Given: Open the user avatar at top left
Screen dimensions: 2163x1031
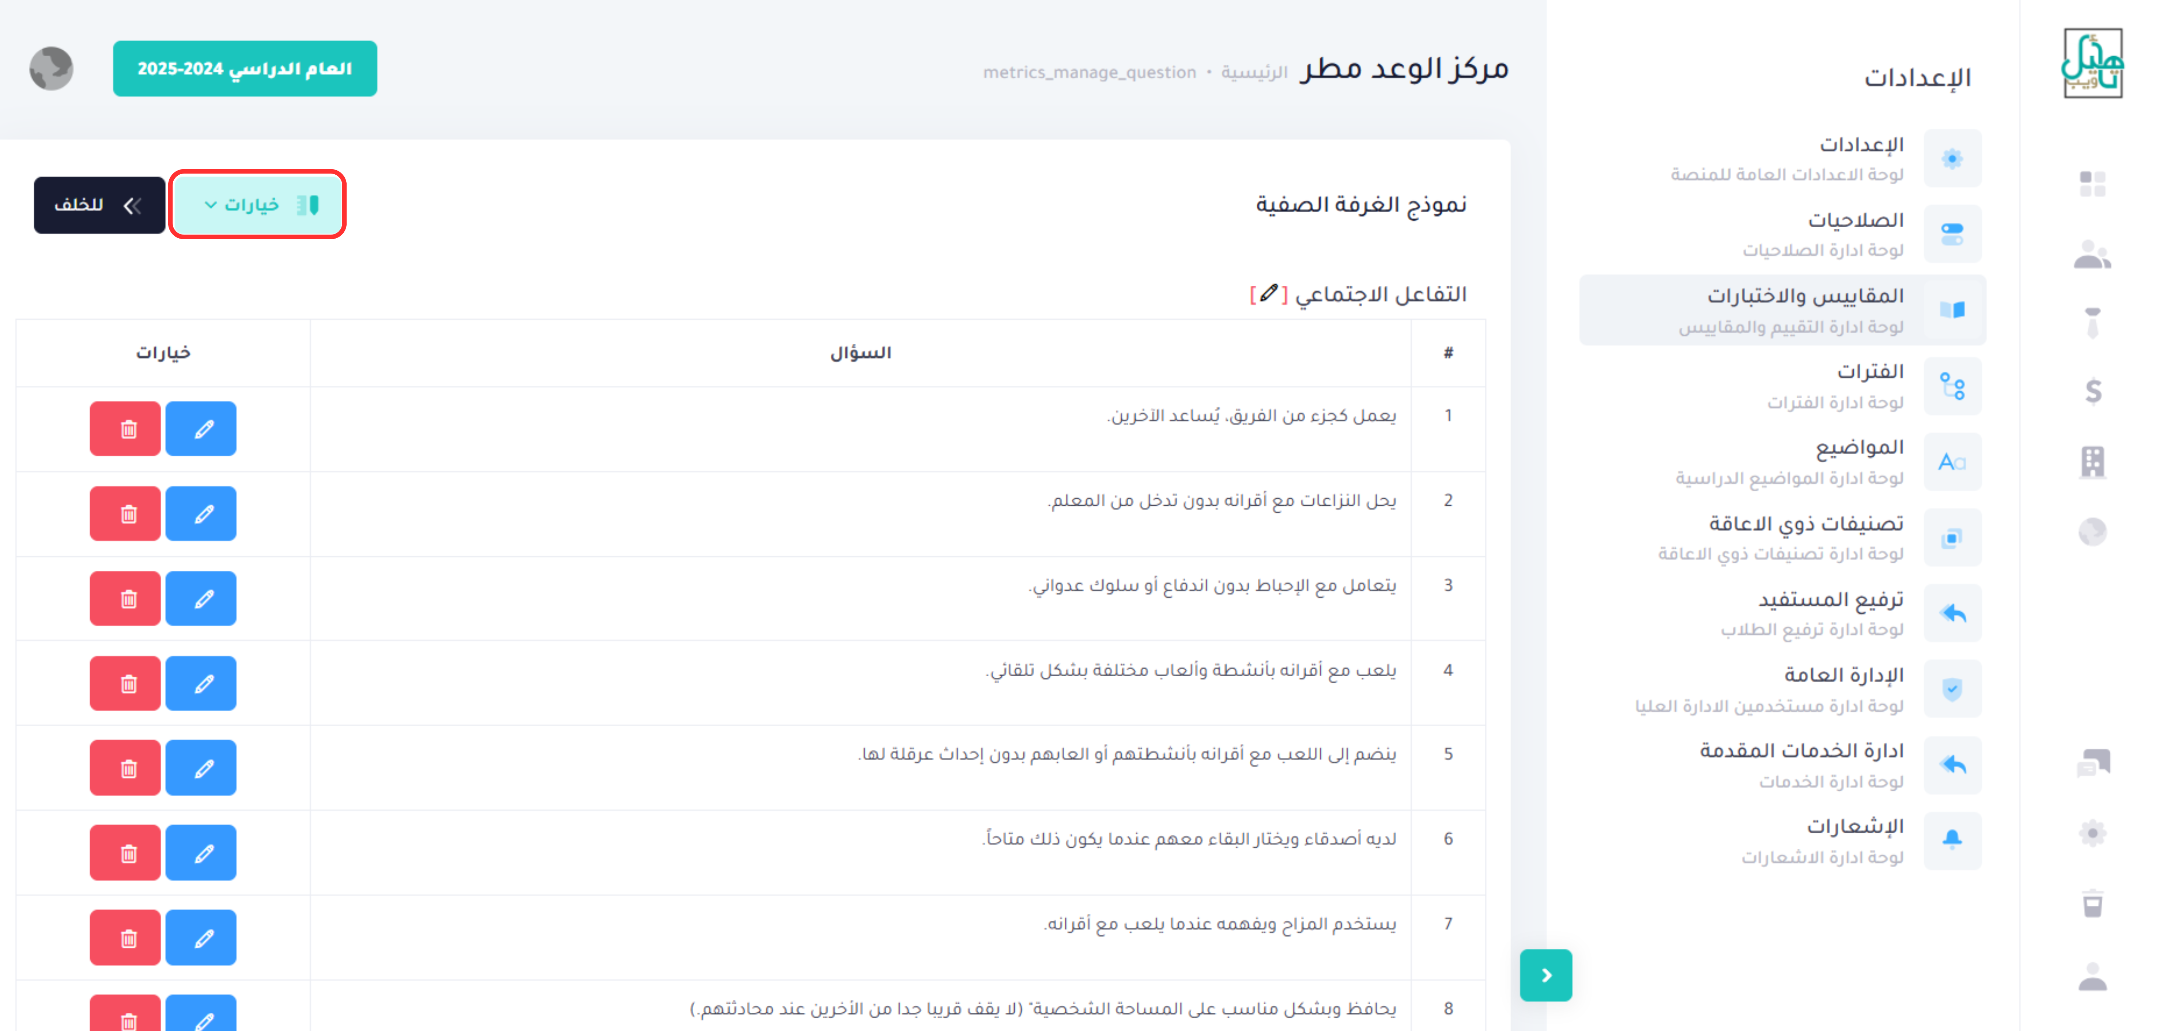Looking at the screenshot, I should tap(51, 69).
